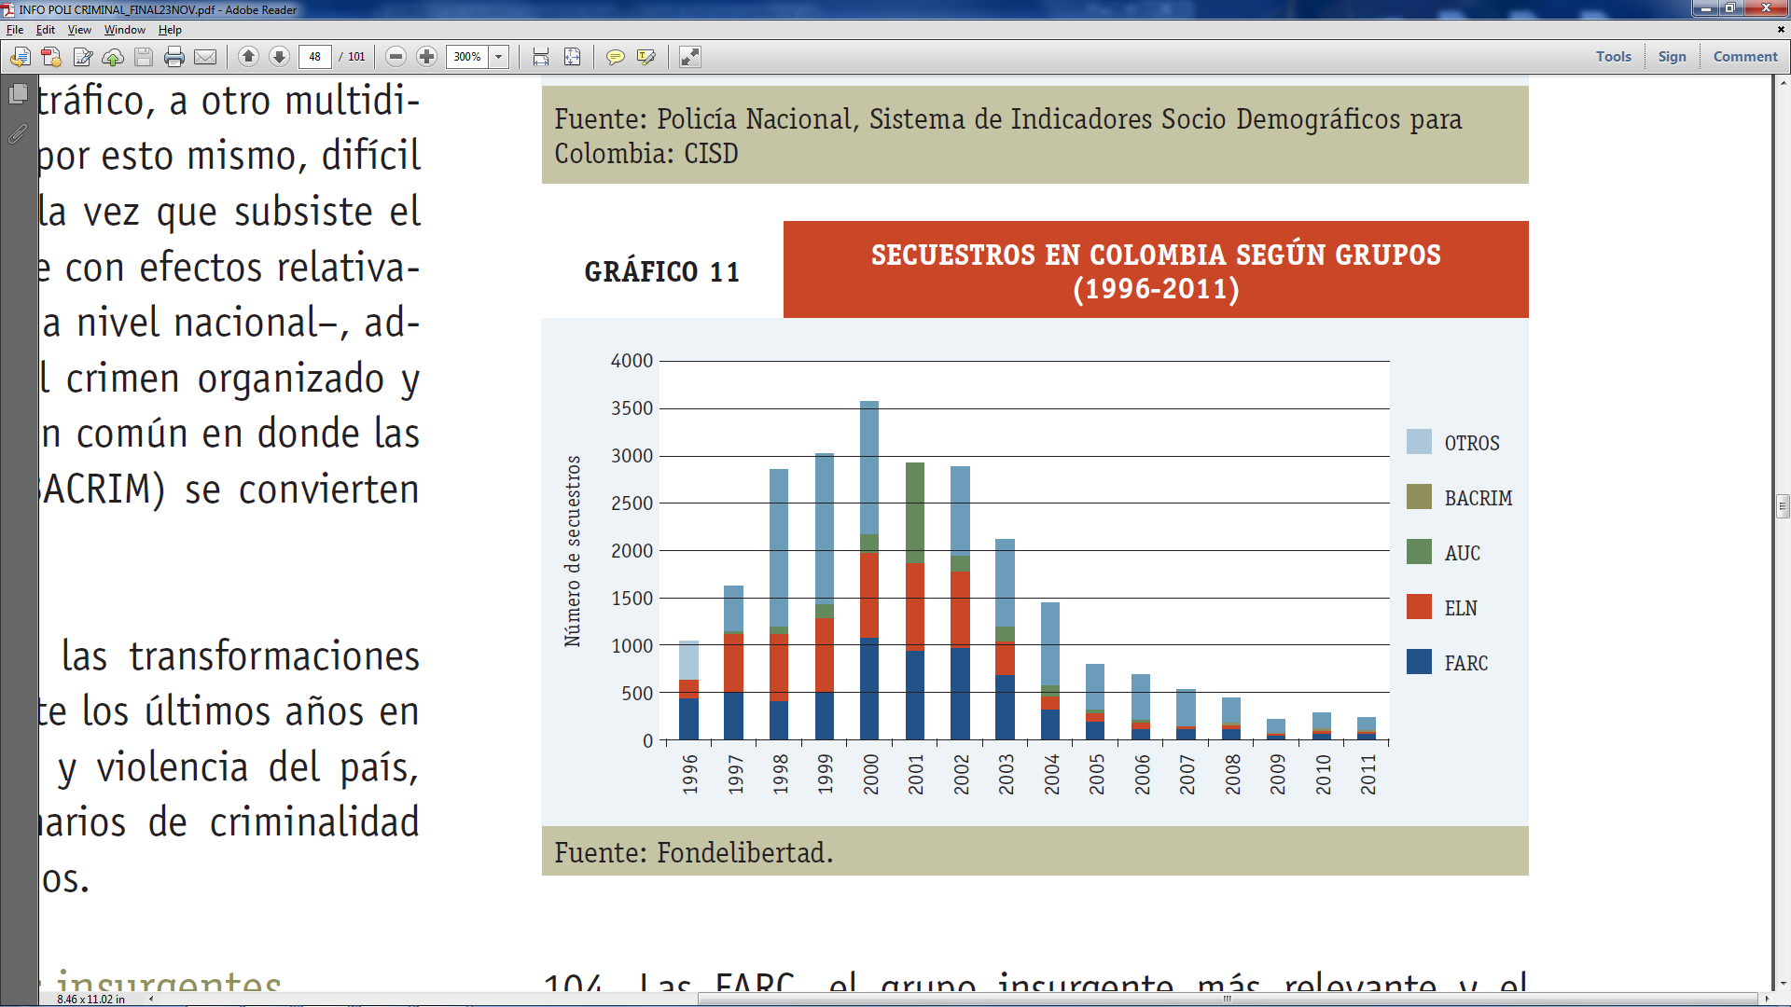Image resolution: width=1791 pixels, height=1007 pixels.
Task: Click the Open file icon
Action: pyautogui.click(x=20, y=57)
